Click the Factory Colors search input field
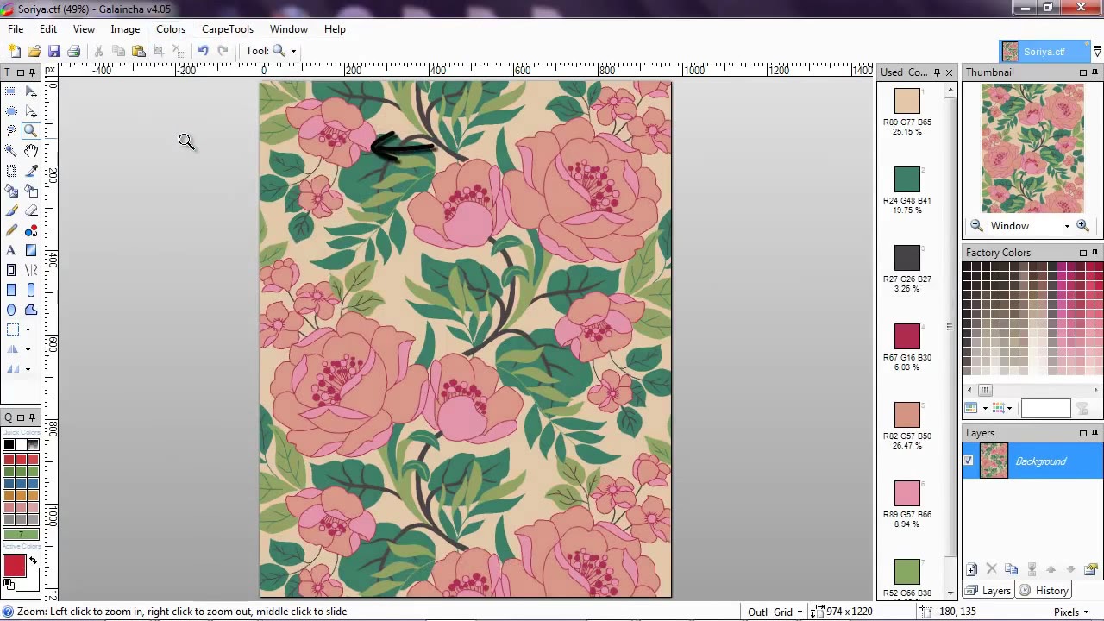The image size is (1104, 621). [1045, 409]
